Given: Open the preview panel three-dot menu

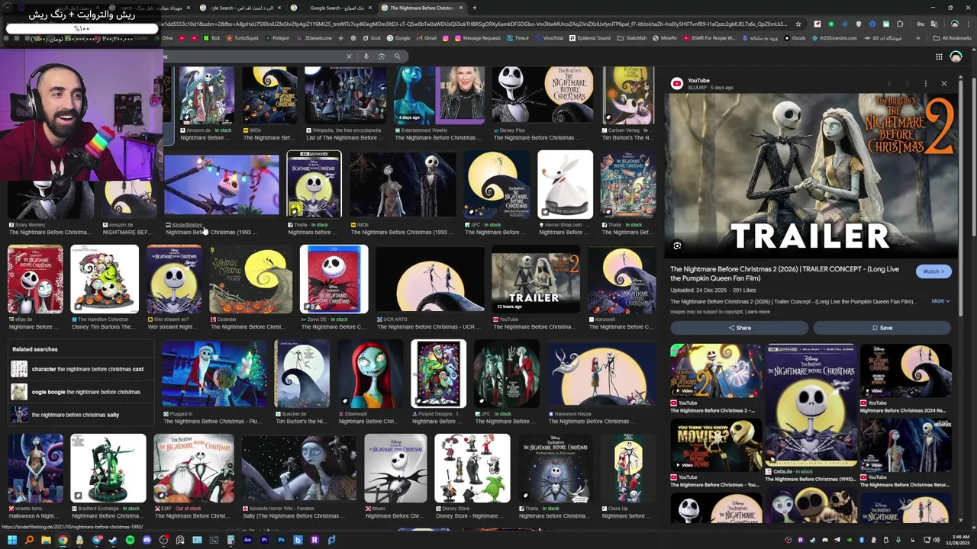Looking at the screenshot, I should click(926, 84).
